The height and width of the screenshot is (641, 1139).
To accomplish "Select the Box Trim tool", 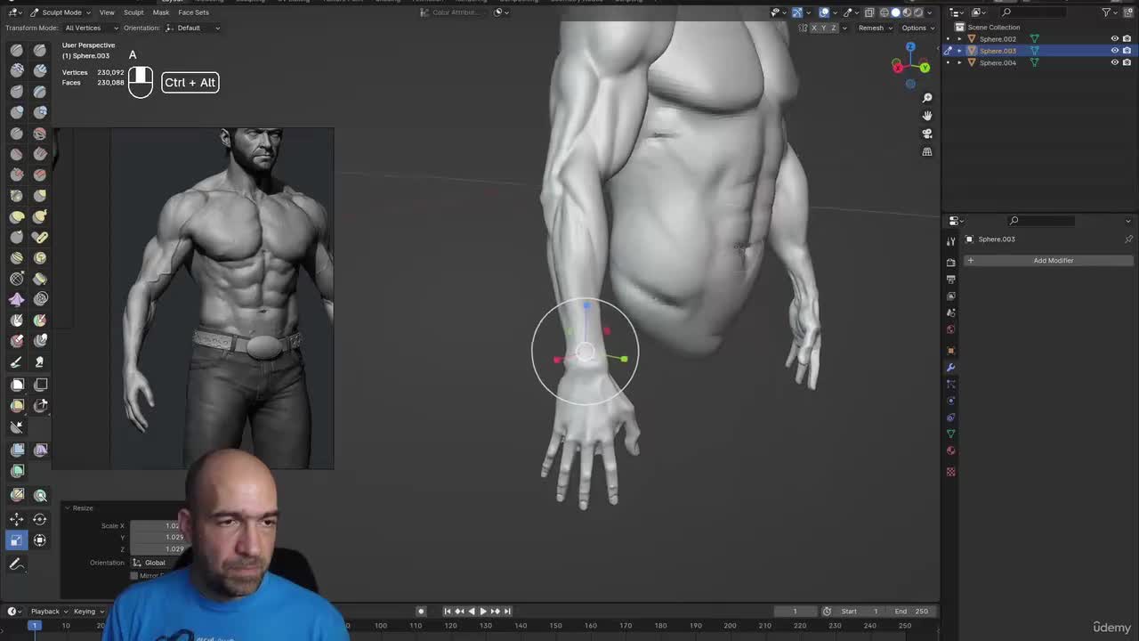I will [40, 405].
